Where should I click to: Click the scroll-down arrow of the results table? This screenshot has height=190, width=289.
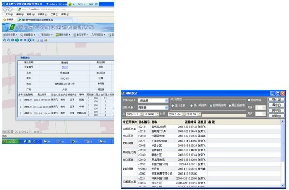click(283, 185)
